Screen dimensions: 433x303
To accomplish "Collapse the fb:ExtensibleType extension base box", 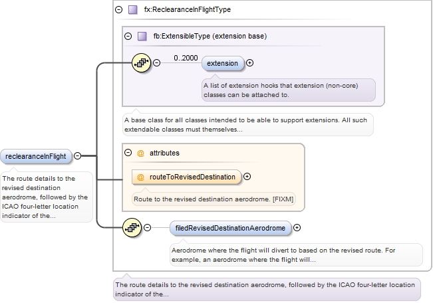I will click(128, 36).
